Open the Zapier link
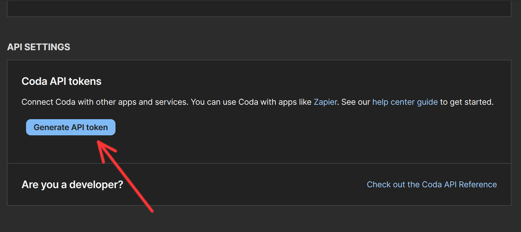521x232 pixels. [x=325, y=102]
